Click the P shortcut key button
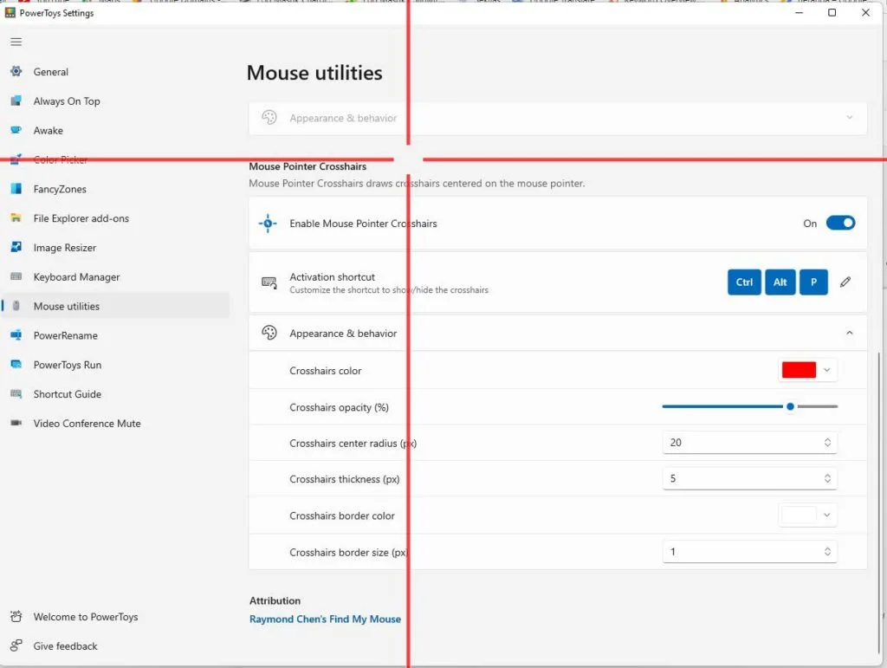Viewport: 887px width, 668px height. coord(813,282)
